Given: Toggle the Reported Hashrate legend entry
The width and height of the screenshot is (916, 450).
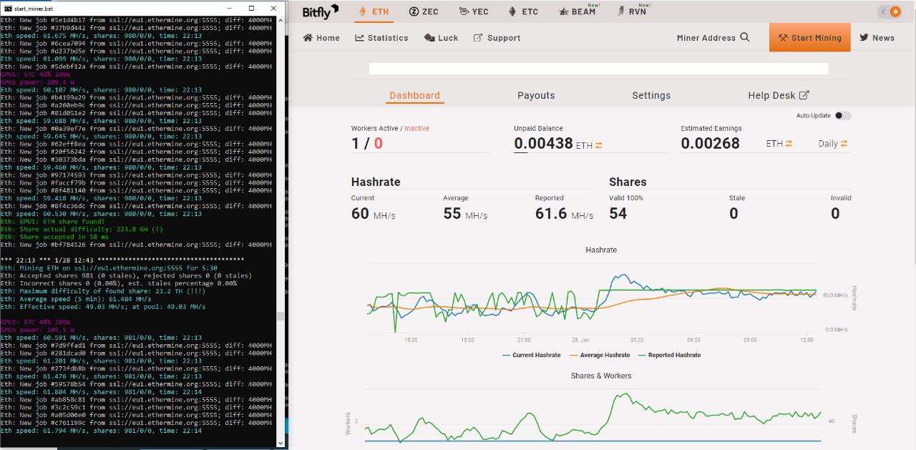Looking at the screenshot, I should tap(670, 355).
